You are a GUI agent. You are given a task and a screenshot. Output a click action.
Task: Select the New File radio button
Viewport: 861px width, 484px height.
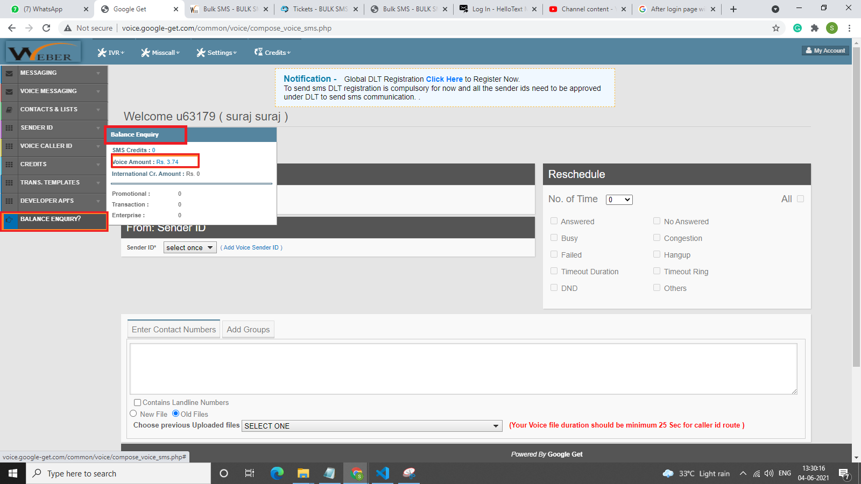[133, 414]
